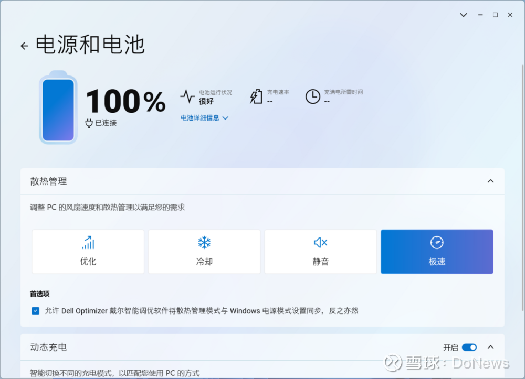Click the vertical scrollbar on the right
The image size is (525, 379).
tap(523, 187)
